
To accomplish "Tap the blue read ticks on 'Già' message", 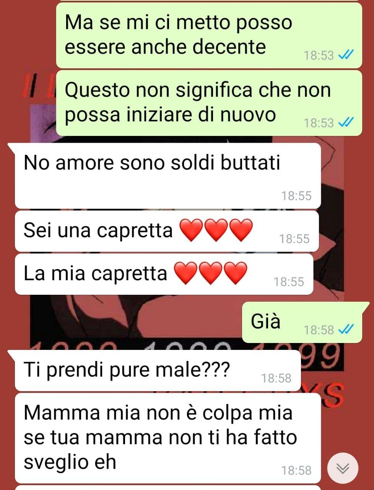I will click(346, 329).
